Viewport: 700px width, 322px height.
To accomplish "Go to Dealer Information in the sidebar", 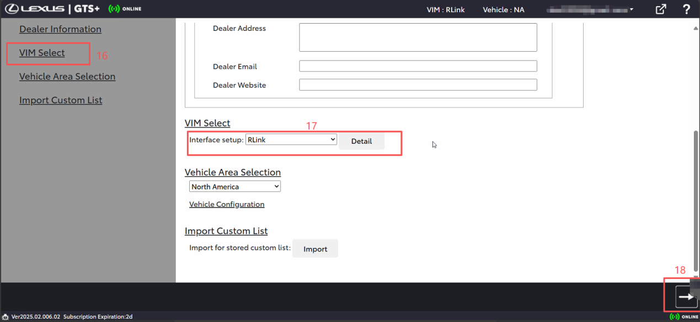I will pyautogui.click(x=60, y=29).
